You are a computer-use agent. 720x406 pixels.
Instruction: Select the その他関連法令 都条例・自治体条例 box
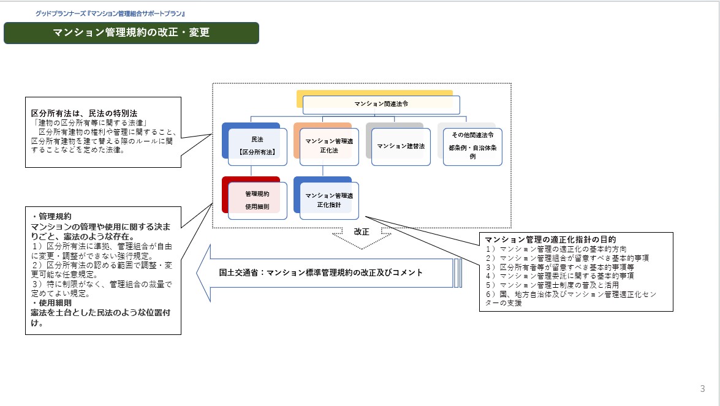tap(472, 147)
